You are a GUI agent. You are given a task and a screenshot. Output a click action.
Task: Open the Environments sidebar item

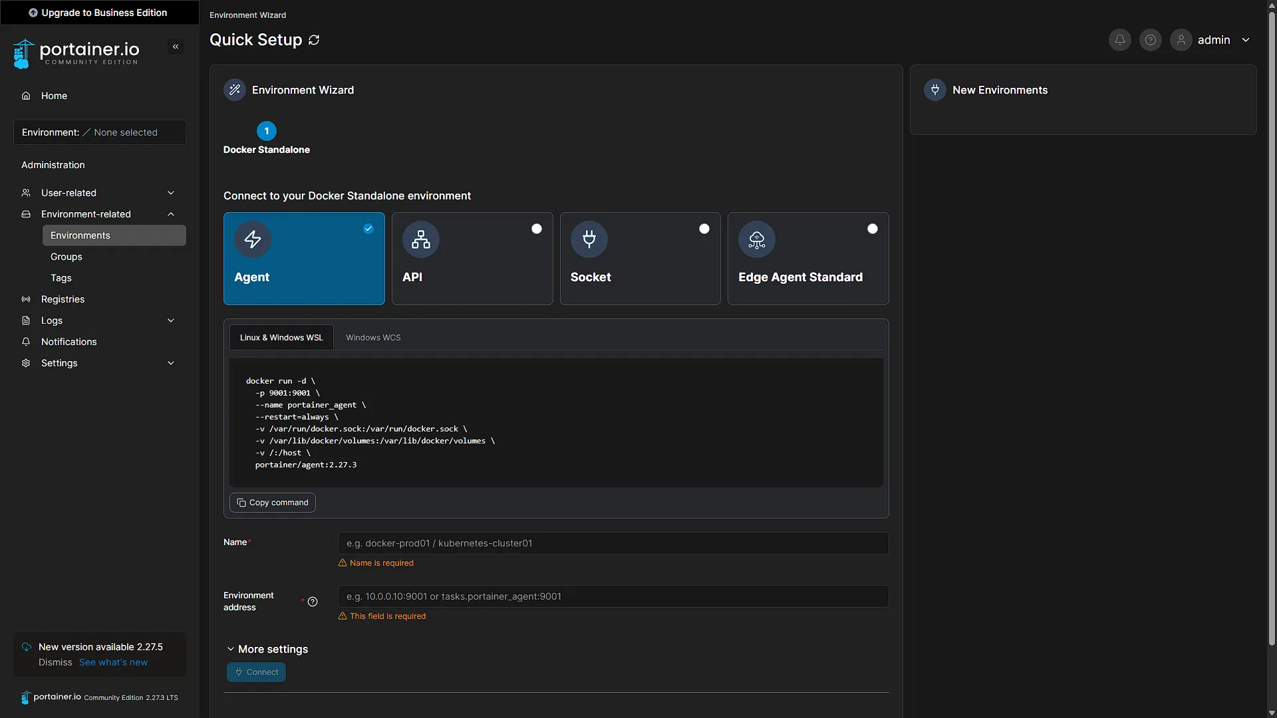click(x=114, y=235)
